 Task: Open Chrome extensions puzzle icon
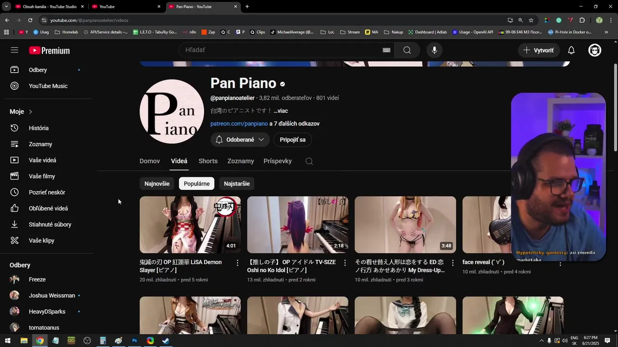click(582, 20)
